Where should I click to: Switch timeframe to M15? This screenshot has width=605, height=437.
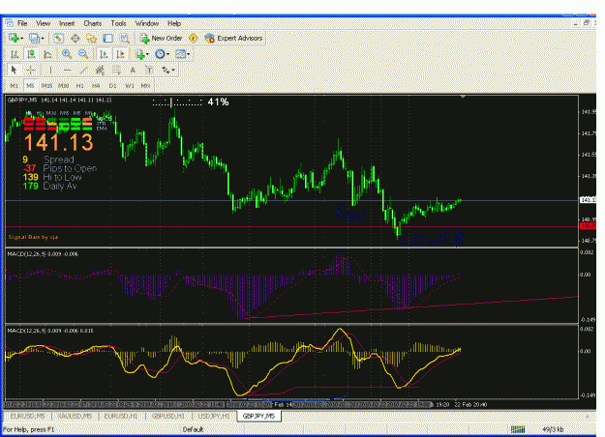46,85
